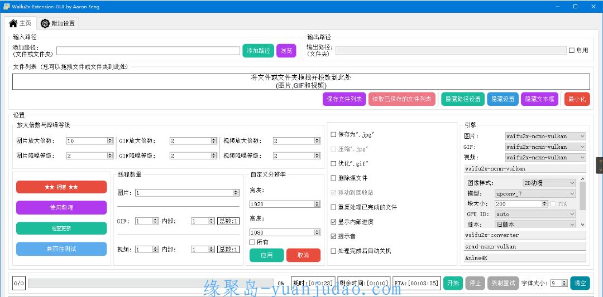The image size is (603, 297).
Task: Click the 字体大小 font size spinner arrows
Action: [x=564, y=283]
